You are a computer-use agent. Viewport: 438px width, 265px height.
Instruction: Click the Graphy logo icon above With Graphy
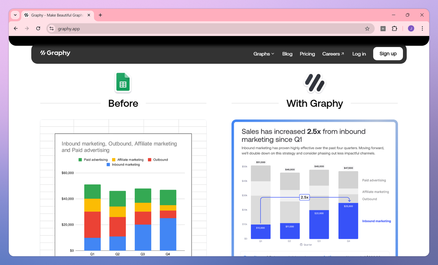[314, 82]
